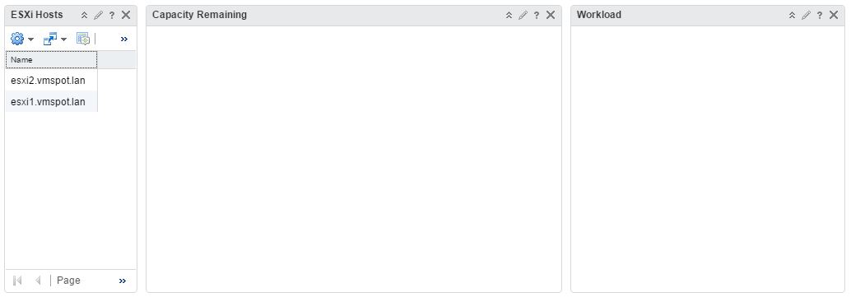Screen dimensions: 851x297
Task: Click the object relationship navigation icon
Action: tap(50, 39)
